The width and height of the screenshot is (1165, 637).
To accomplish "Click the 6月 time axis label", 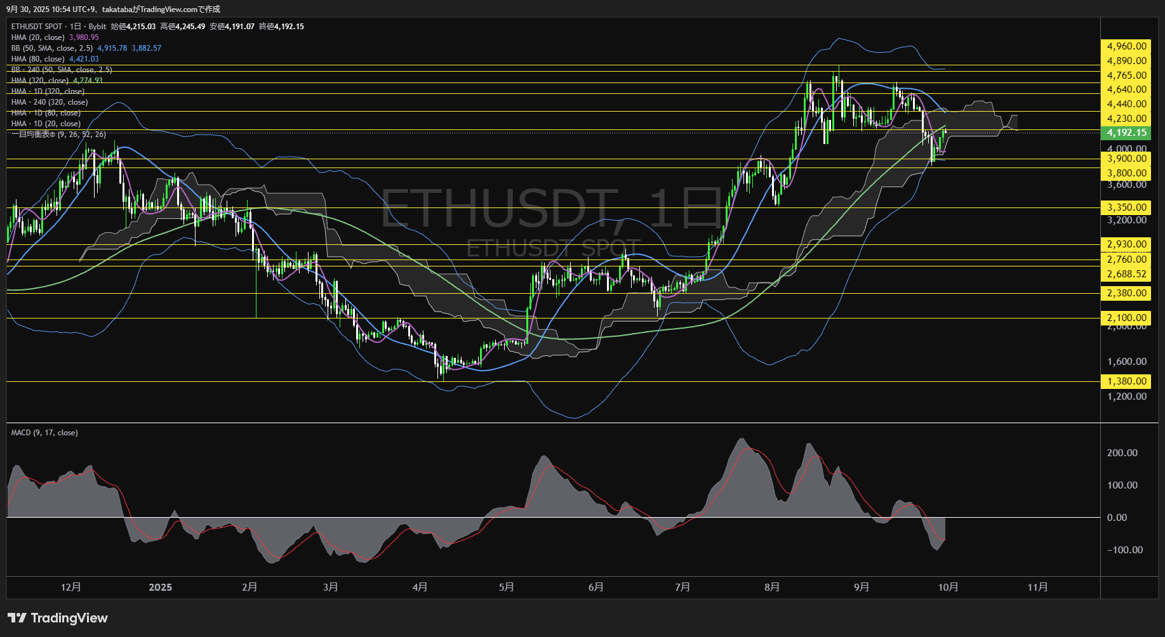I will coord(596,588).
